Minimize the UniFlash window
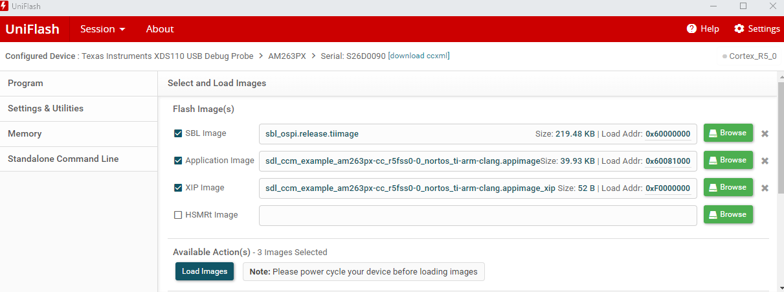The height and width of the screenshot is (292, 784). 714,6
